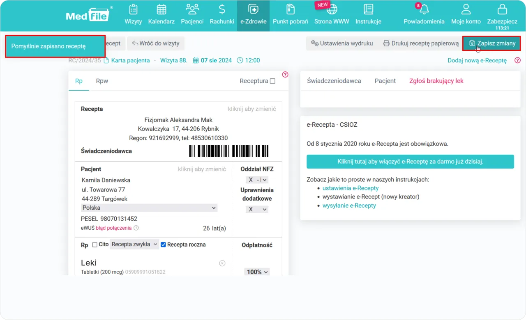This screenshot has height=320, width=526.
Task: Switch to the Rp tab
Action: pyautogui.click(x=79, y=81)
